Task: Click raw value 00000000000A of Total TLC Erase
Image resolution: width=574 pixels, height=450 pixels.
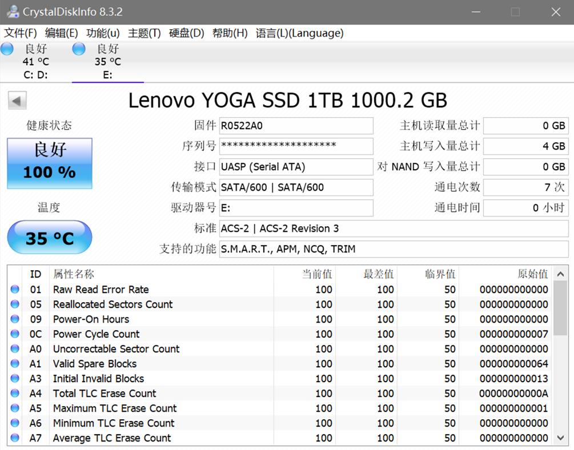Action: point(514,393)
